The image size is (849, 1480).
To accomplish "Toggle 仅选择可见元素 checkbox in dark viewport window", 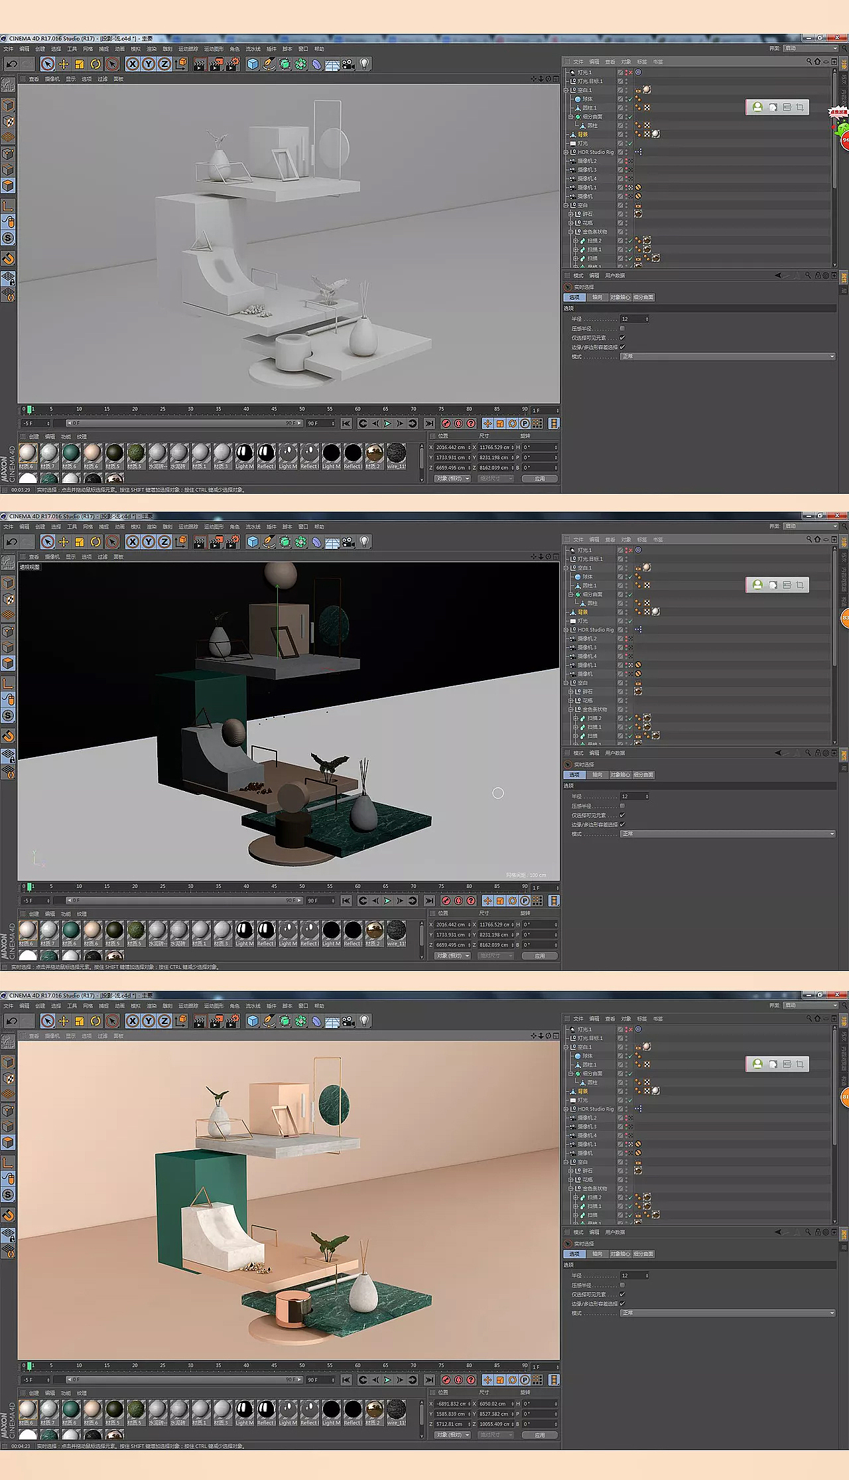I will tap(622, 815).
